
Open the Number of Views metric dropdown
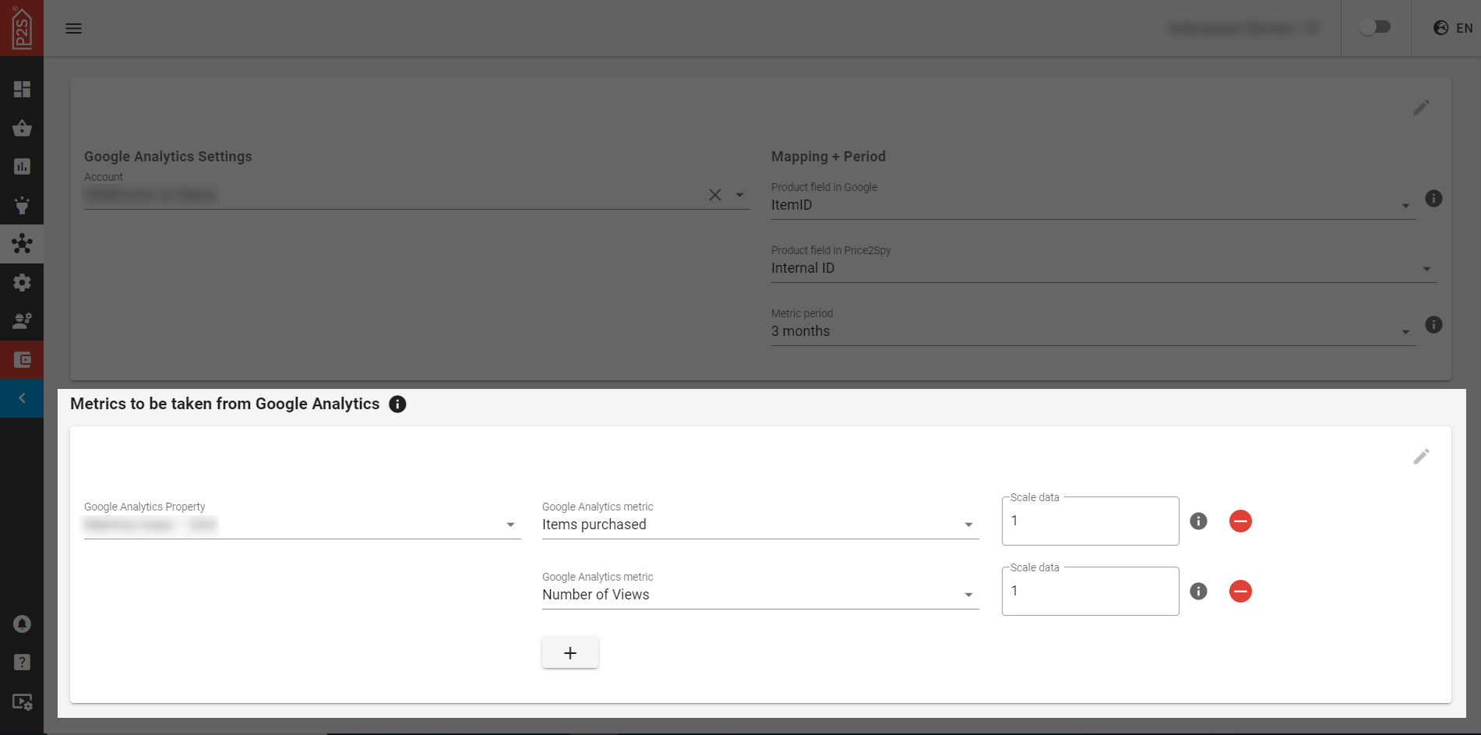pyautogui.click(x=760, y=595)
